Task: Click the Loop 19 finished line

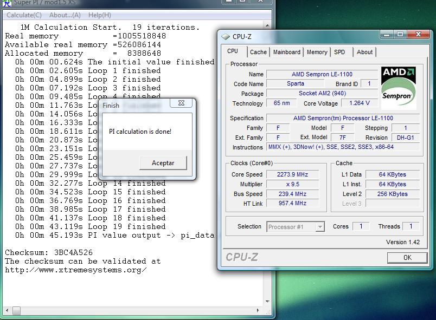Action: [91, 226]
